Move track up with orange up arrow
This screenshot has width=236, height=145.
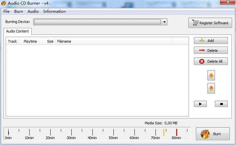click(211, 75)
